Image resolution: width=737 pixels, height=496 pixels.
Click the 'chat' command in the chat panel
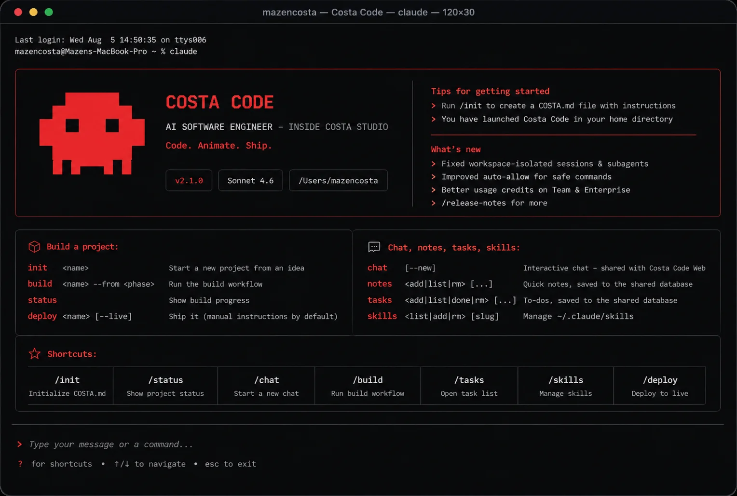tap(377, 268)
